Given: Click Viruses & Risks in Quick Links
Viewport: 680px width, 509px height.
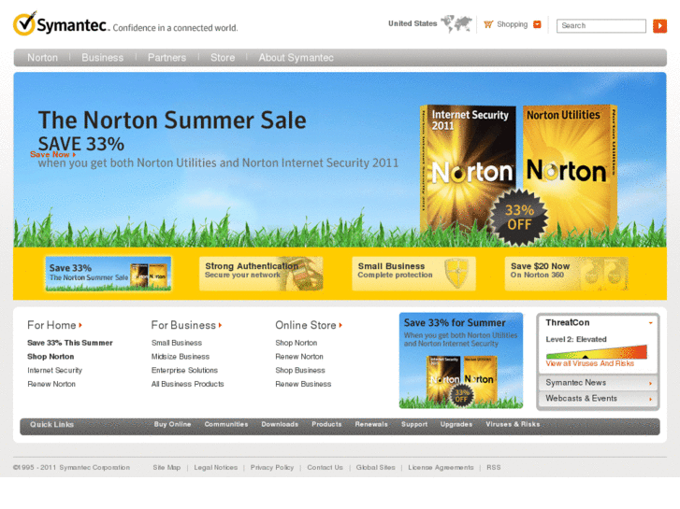Looking at the screenshot, I should pos(513,425).
